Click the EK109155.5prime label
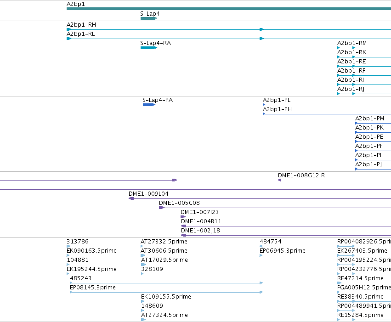 point(166,297)
